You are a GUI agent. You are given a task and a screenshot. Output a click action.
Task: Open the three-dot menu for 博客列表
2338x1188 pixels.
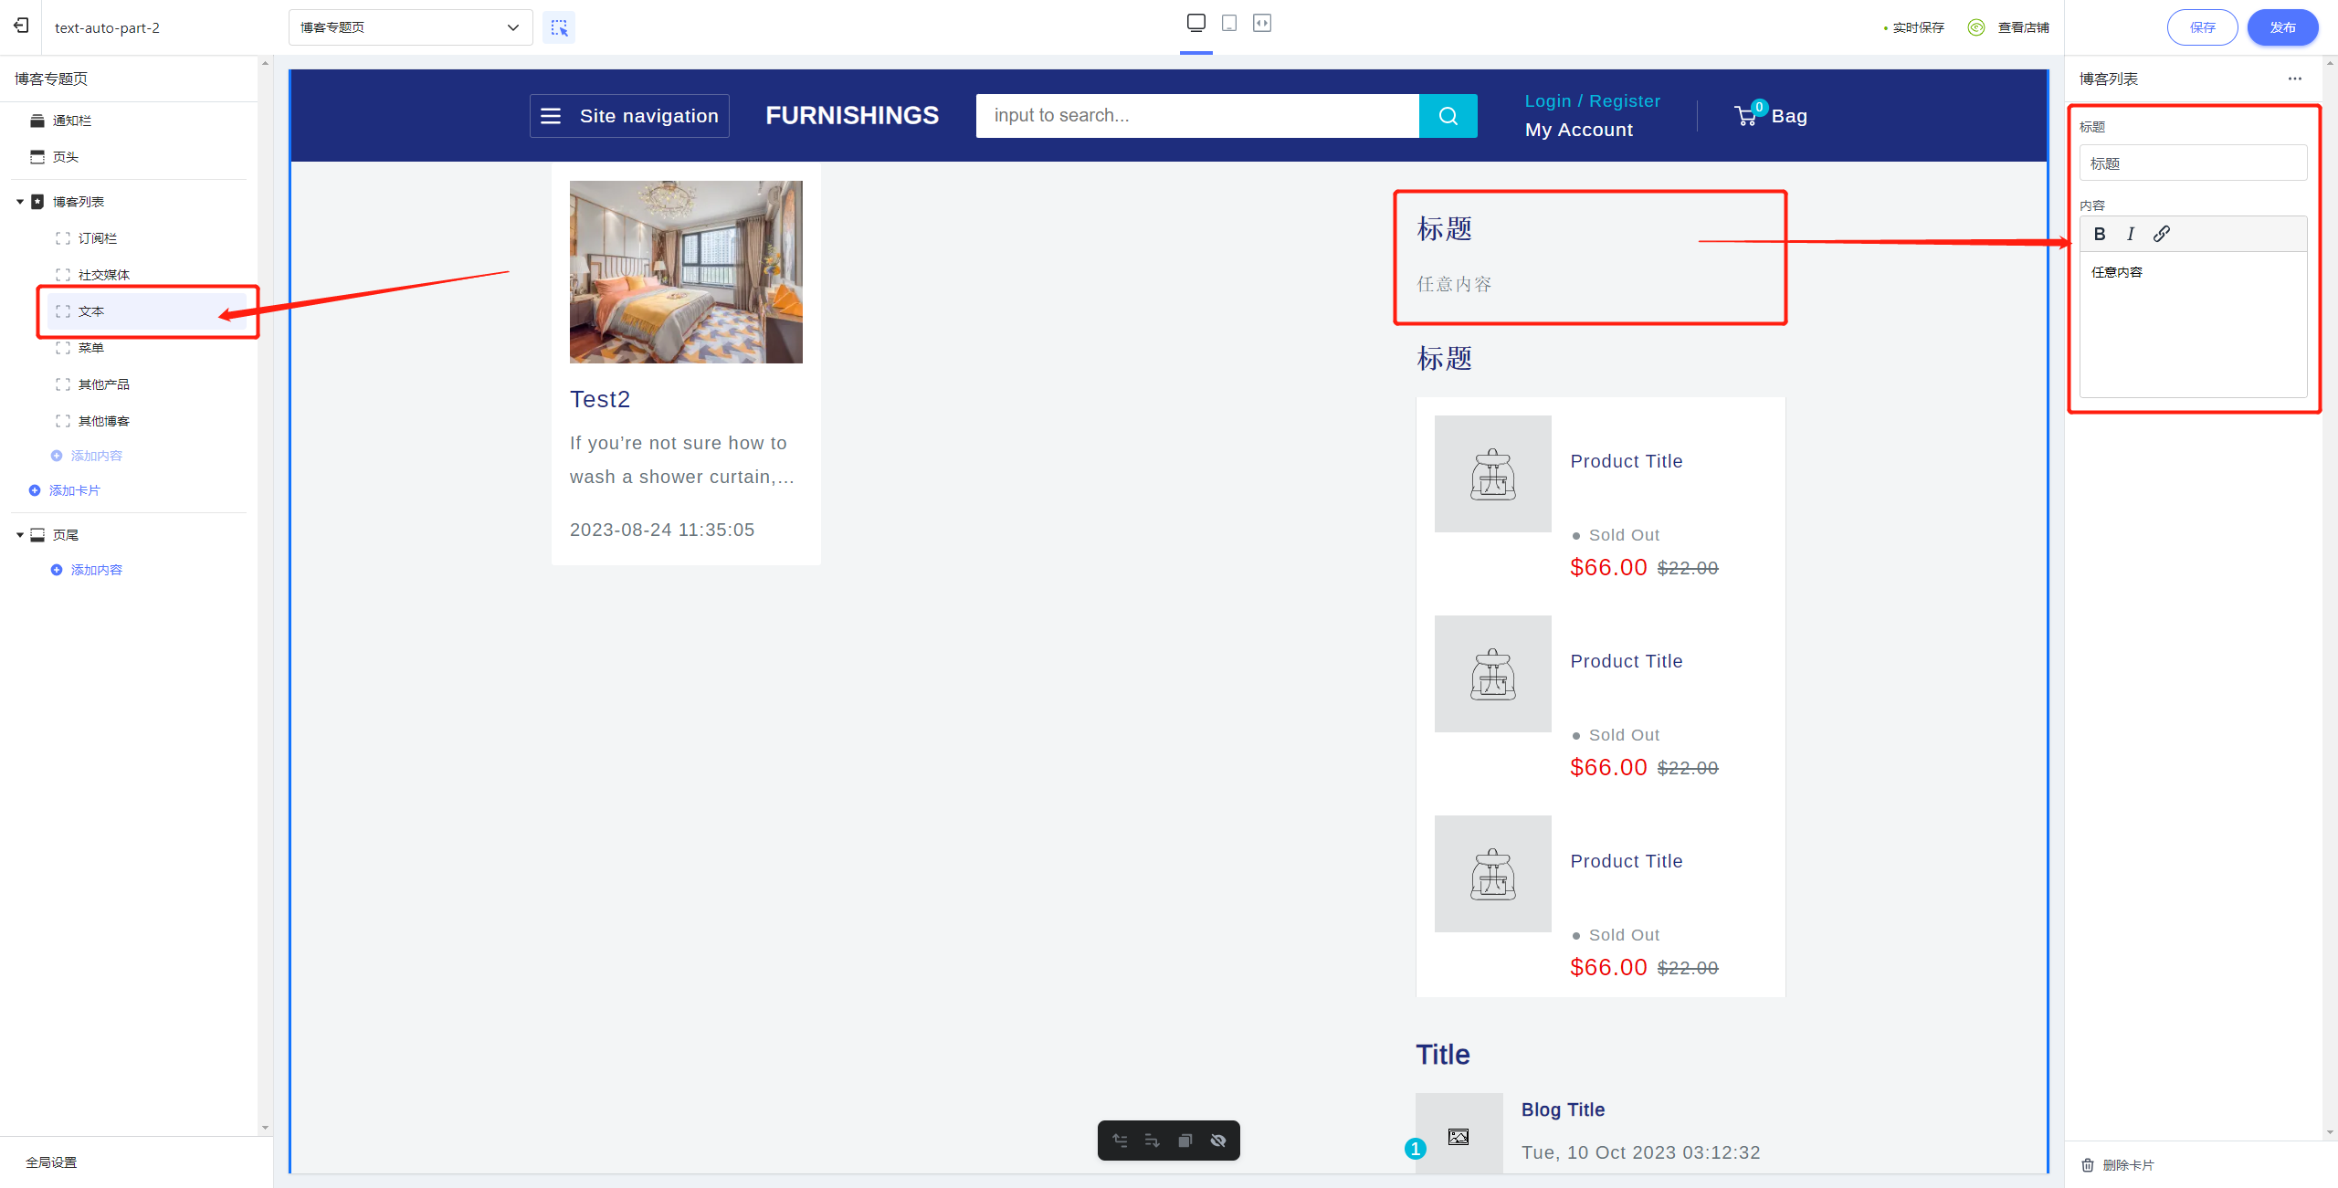click(x=2295, y=79)
